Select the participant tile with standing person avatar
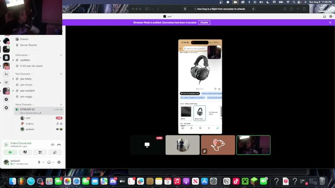This screenshot has width=335, height=188. pyautogui.click(x=182, y=145)
